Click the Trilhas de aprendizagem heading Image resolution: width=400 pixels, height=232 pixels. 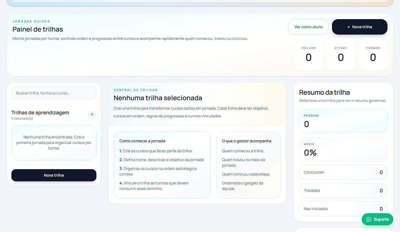coord(40,112)
